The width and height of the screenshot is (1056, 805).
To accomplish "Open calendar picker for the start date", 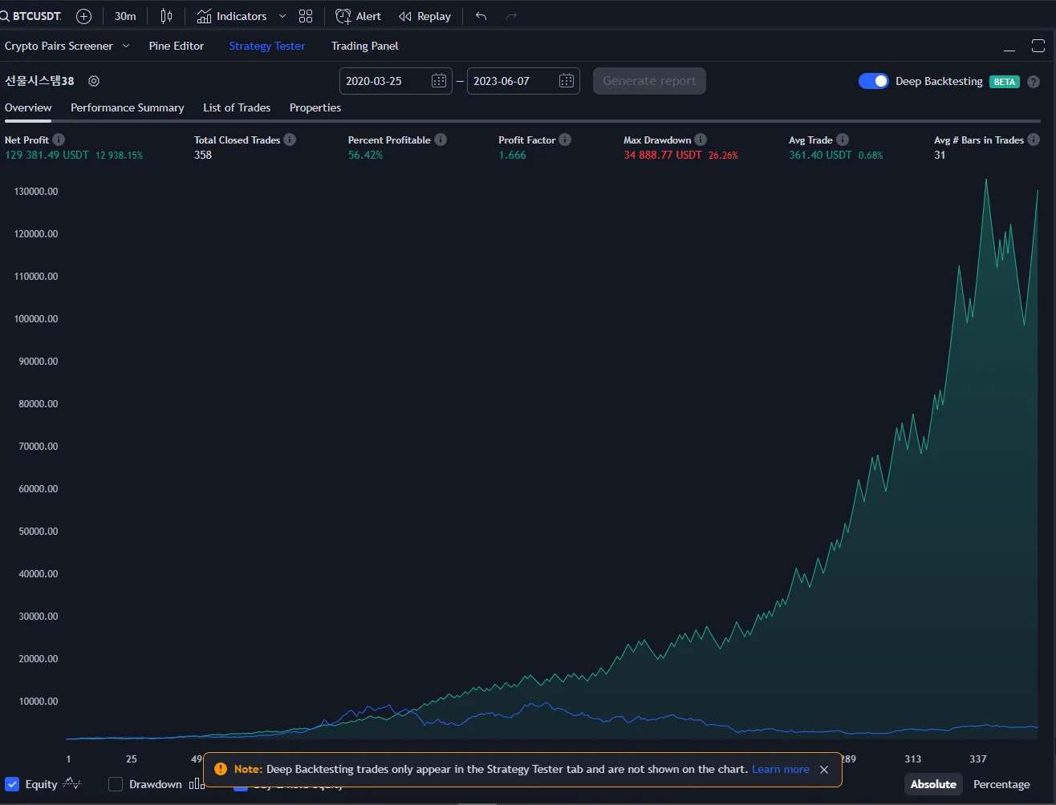I will click(x=439, y=81).
